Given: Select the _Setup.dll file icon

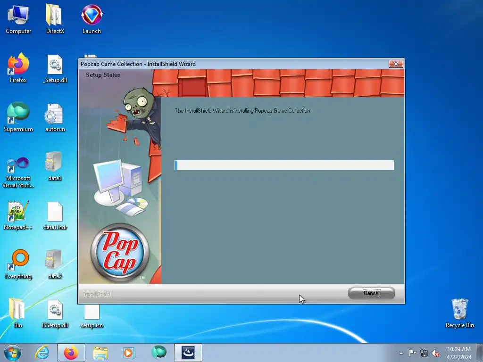Looking at the screenshot, I should pyautogui.click(x=55, y=69).
